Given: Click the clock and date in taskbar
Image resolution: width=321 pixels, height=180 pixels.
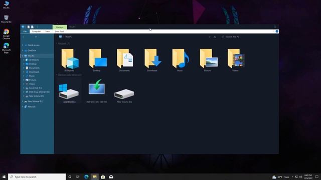Looking at the screenshot, I should (308, 176).
